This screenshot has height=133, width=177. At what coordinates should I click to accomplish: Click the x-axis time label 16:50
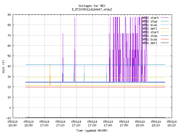(x=28, y=125)
